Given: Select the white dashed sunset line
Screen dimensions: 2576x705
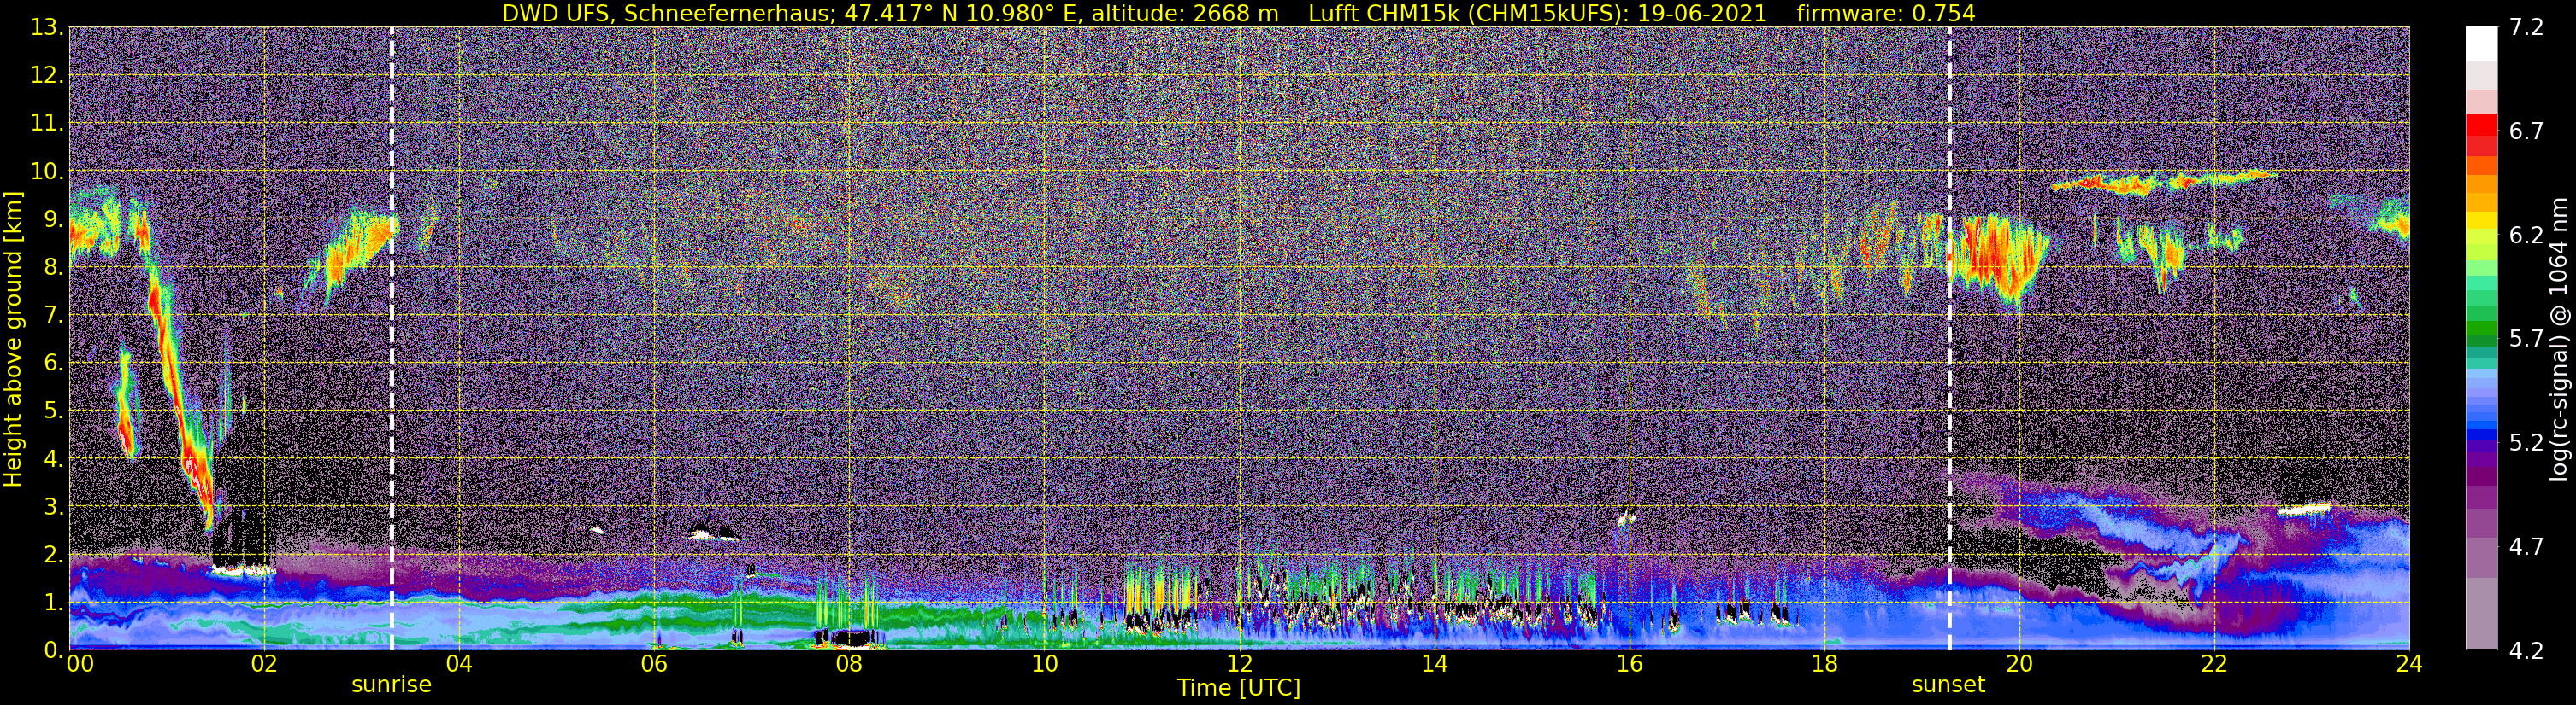Looking at the screenshot, I should pos(1949,339).
